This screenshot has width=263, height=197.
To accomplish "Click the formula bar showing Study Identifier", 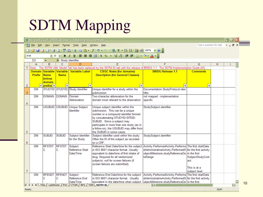I will click(149, 60).
